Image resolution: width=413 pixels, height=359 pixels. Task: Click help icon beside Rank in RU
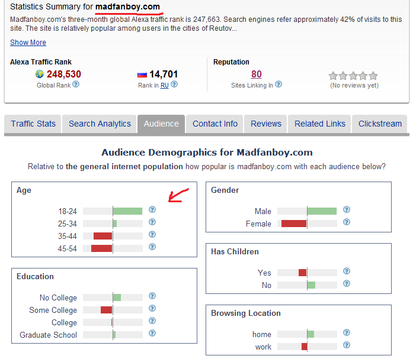pyautogui.click(x=174, y=85)
